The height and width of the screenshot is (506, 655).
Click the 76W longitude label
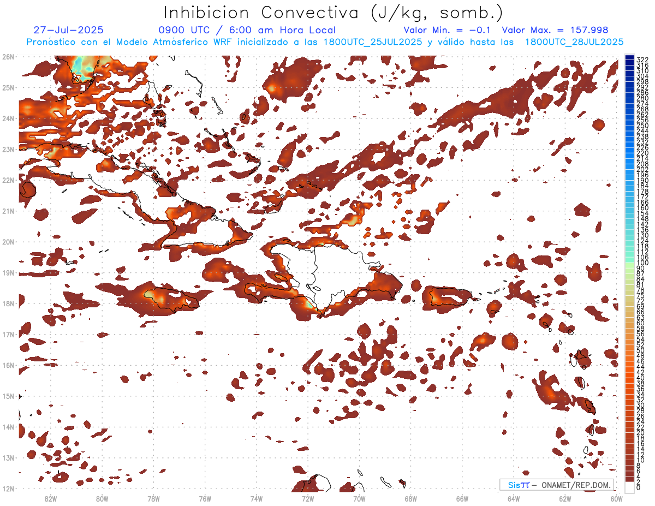tap(205, 498)
